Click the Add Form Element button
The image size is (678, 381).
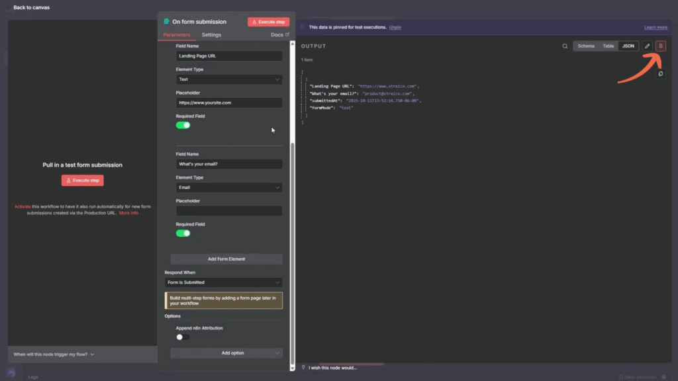[226, 259]
